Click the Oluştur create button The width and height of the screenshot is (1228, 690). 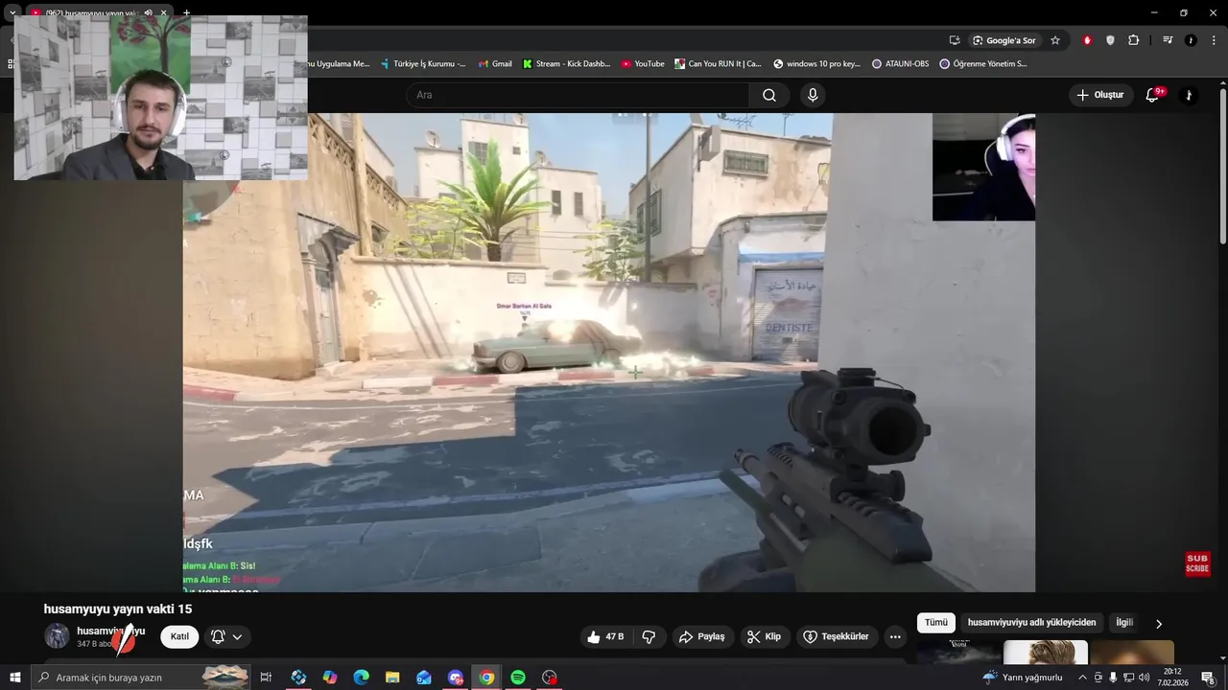[x=1100, y=95]
